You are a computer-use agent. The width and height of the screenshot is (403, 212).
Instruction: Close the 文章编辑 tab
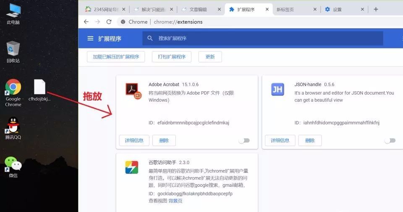point(219,9)
